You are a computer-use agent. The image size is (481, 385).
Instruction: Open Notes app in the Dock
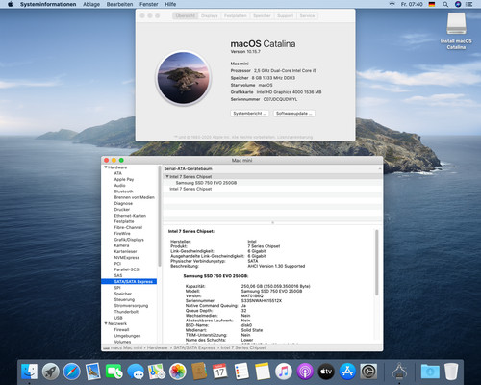[263, 372]
